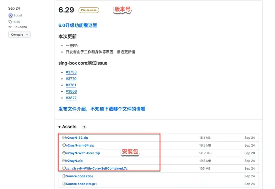Click the Sep 24 release date in sidebar
The image size is (275, 189).
click(14, 8)
